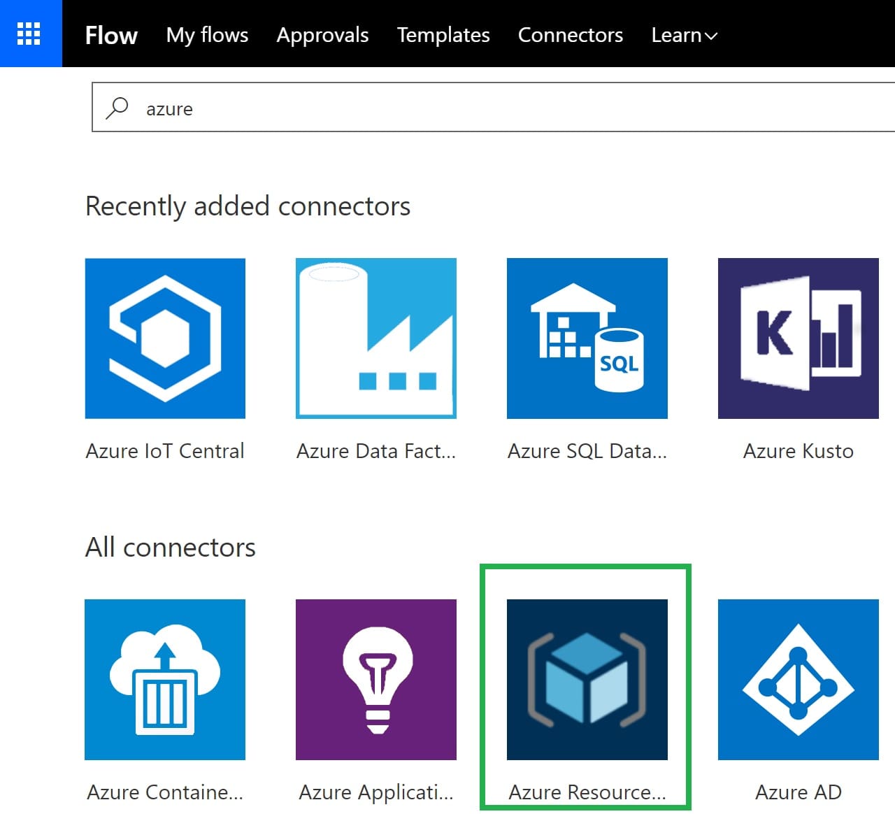Open the Azure IoT Central connector
Image resolution: width=895 pixels, height=814 pixels.
165,338
